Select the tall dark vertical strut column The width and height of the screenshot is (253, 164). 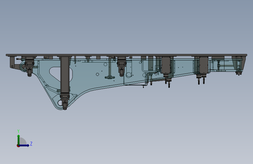(65, 75)
